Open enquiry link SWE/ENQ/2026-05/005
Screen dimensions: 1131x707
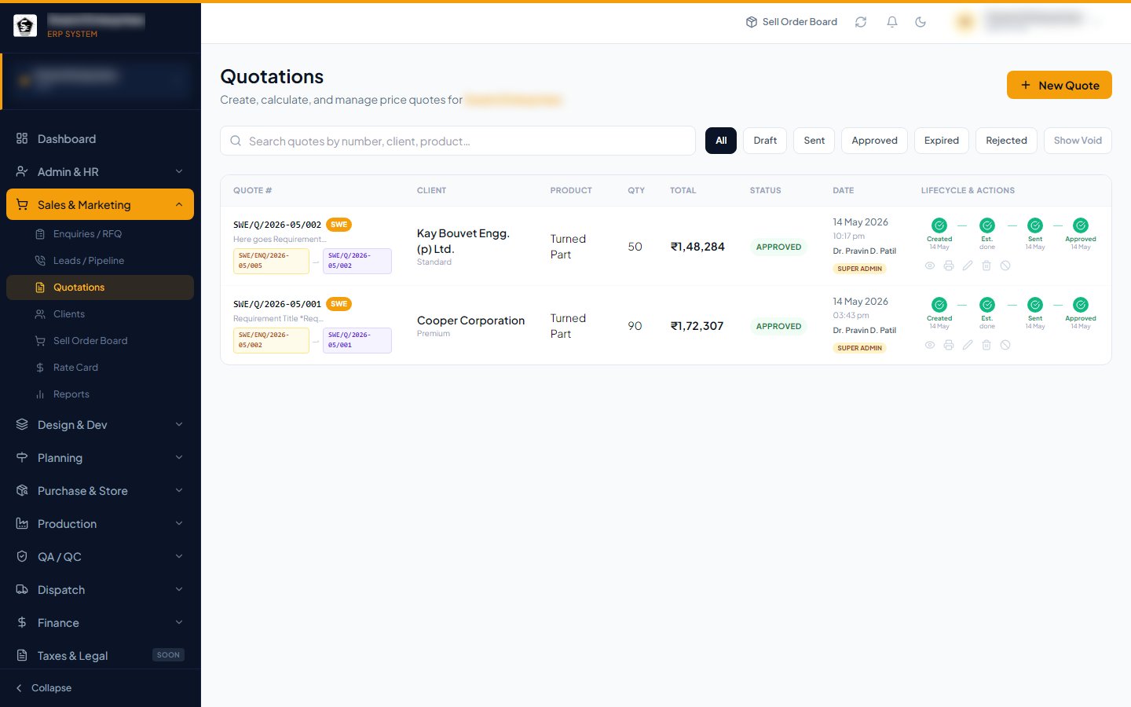(x=271, y=261)
